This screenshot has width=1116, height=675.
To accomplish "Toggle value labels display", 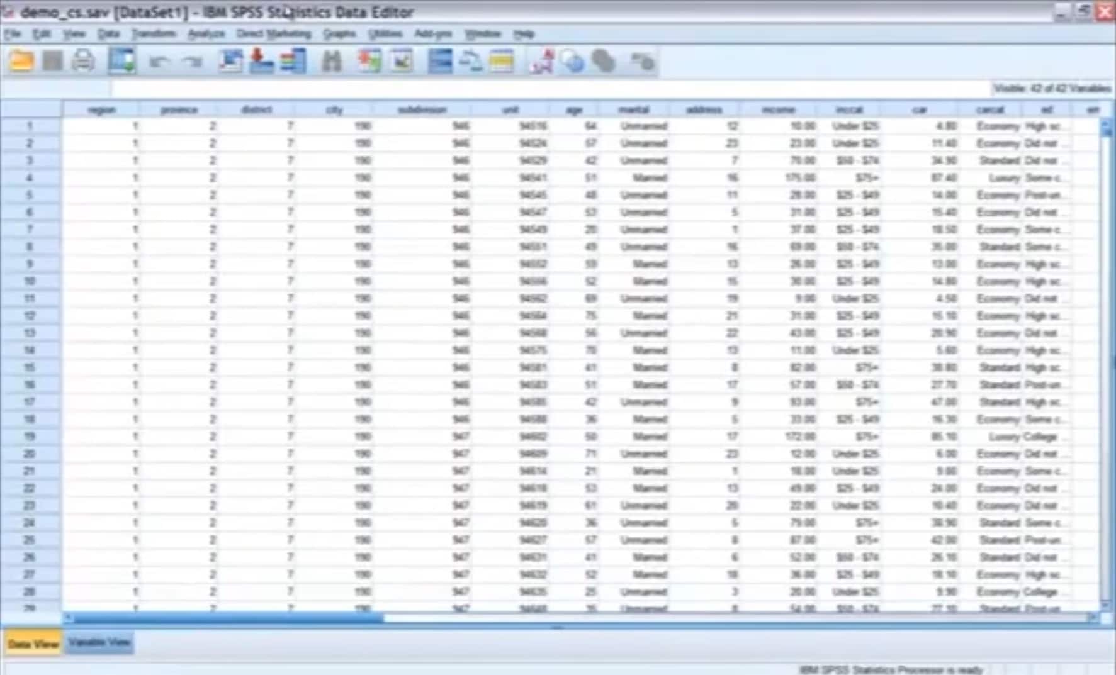I will coord(502,61).
